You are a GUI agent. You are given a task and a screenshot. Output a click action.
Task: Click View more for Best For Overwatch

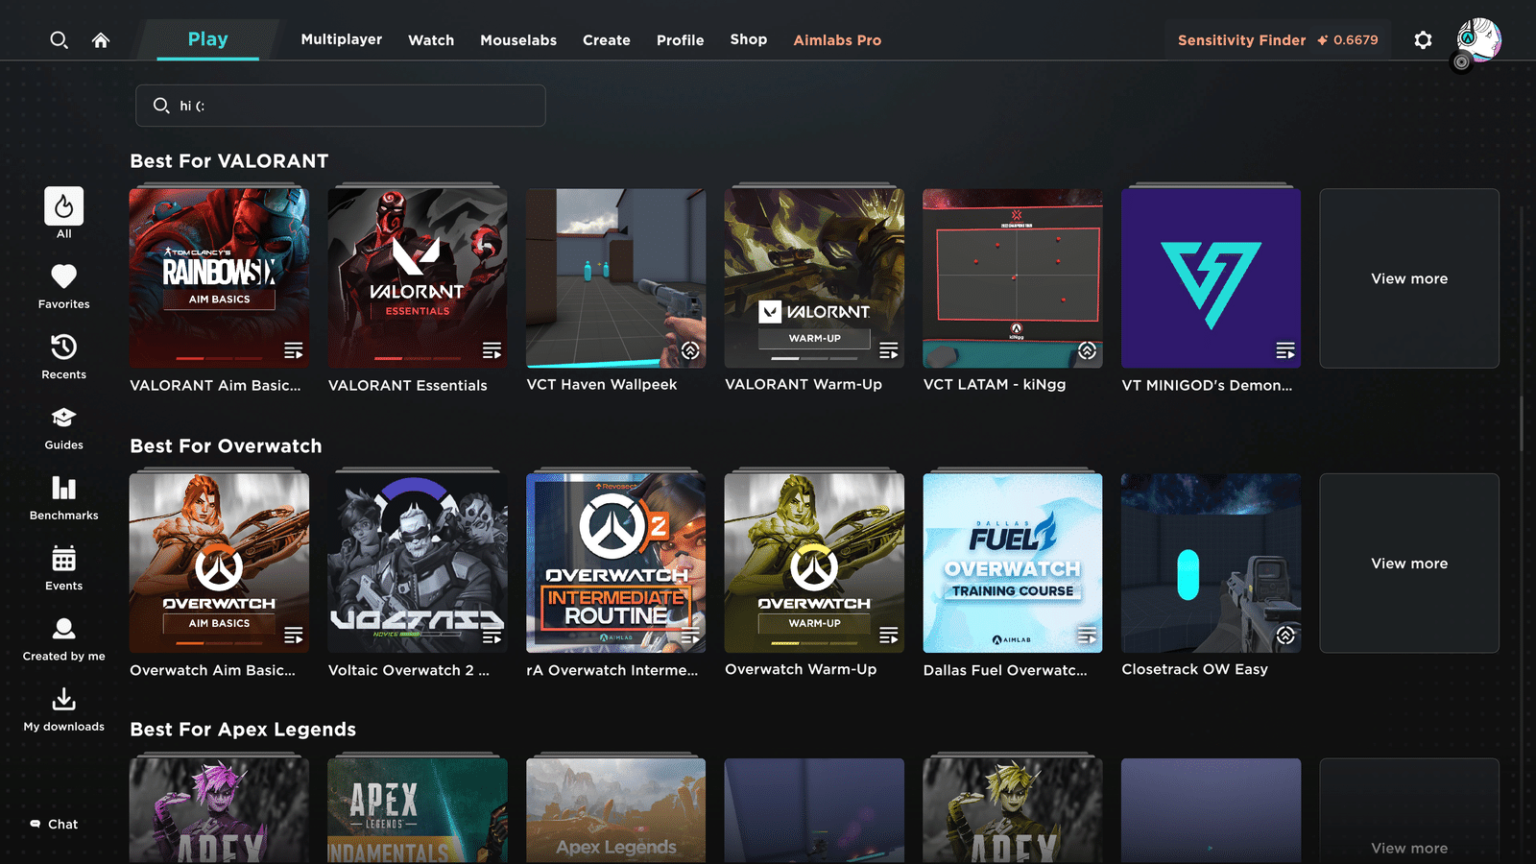pos(1409,564)
